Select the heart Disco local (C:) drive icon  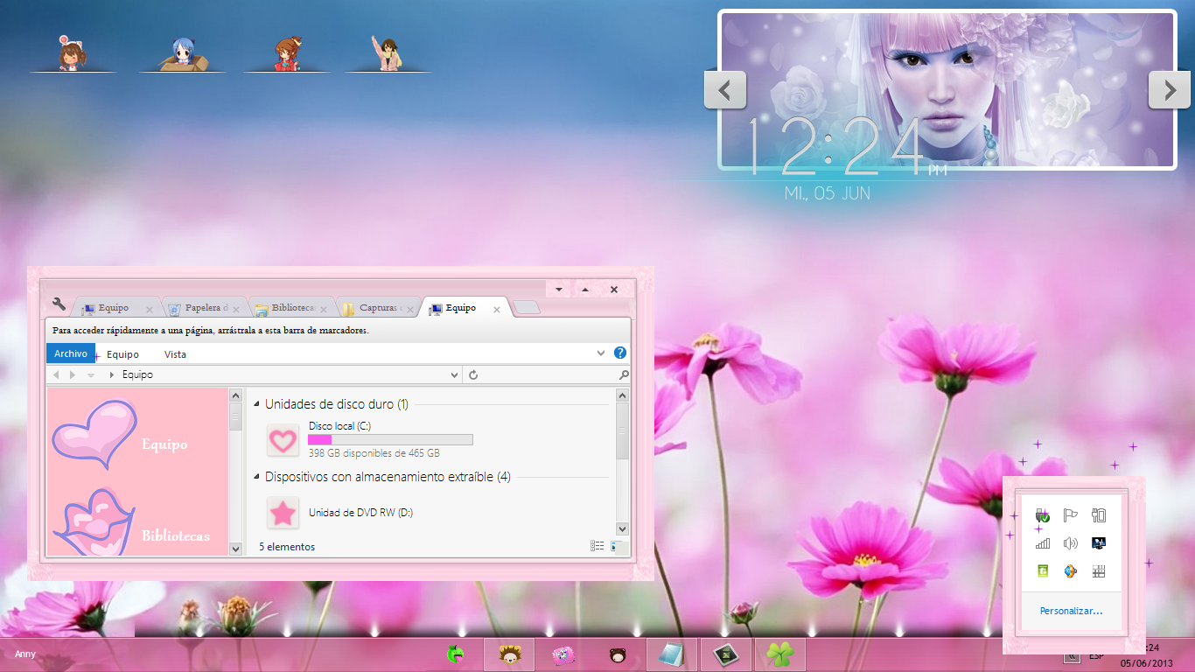pos(282,440)
